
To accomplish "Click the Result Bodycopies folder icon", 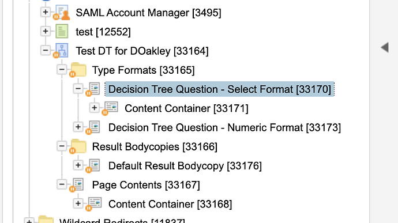I will point(78,146).
